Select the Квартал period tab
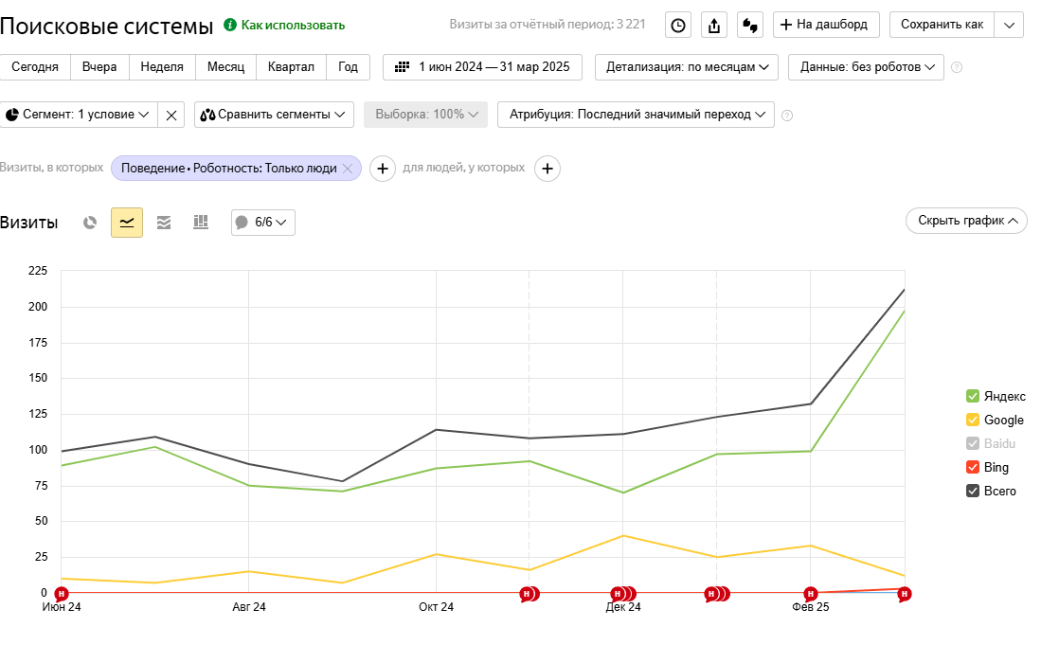 click(291, 67)
